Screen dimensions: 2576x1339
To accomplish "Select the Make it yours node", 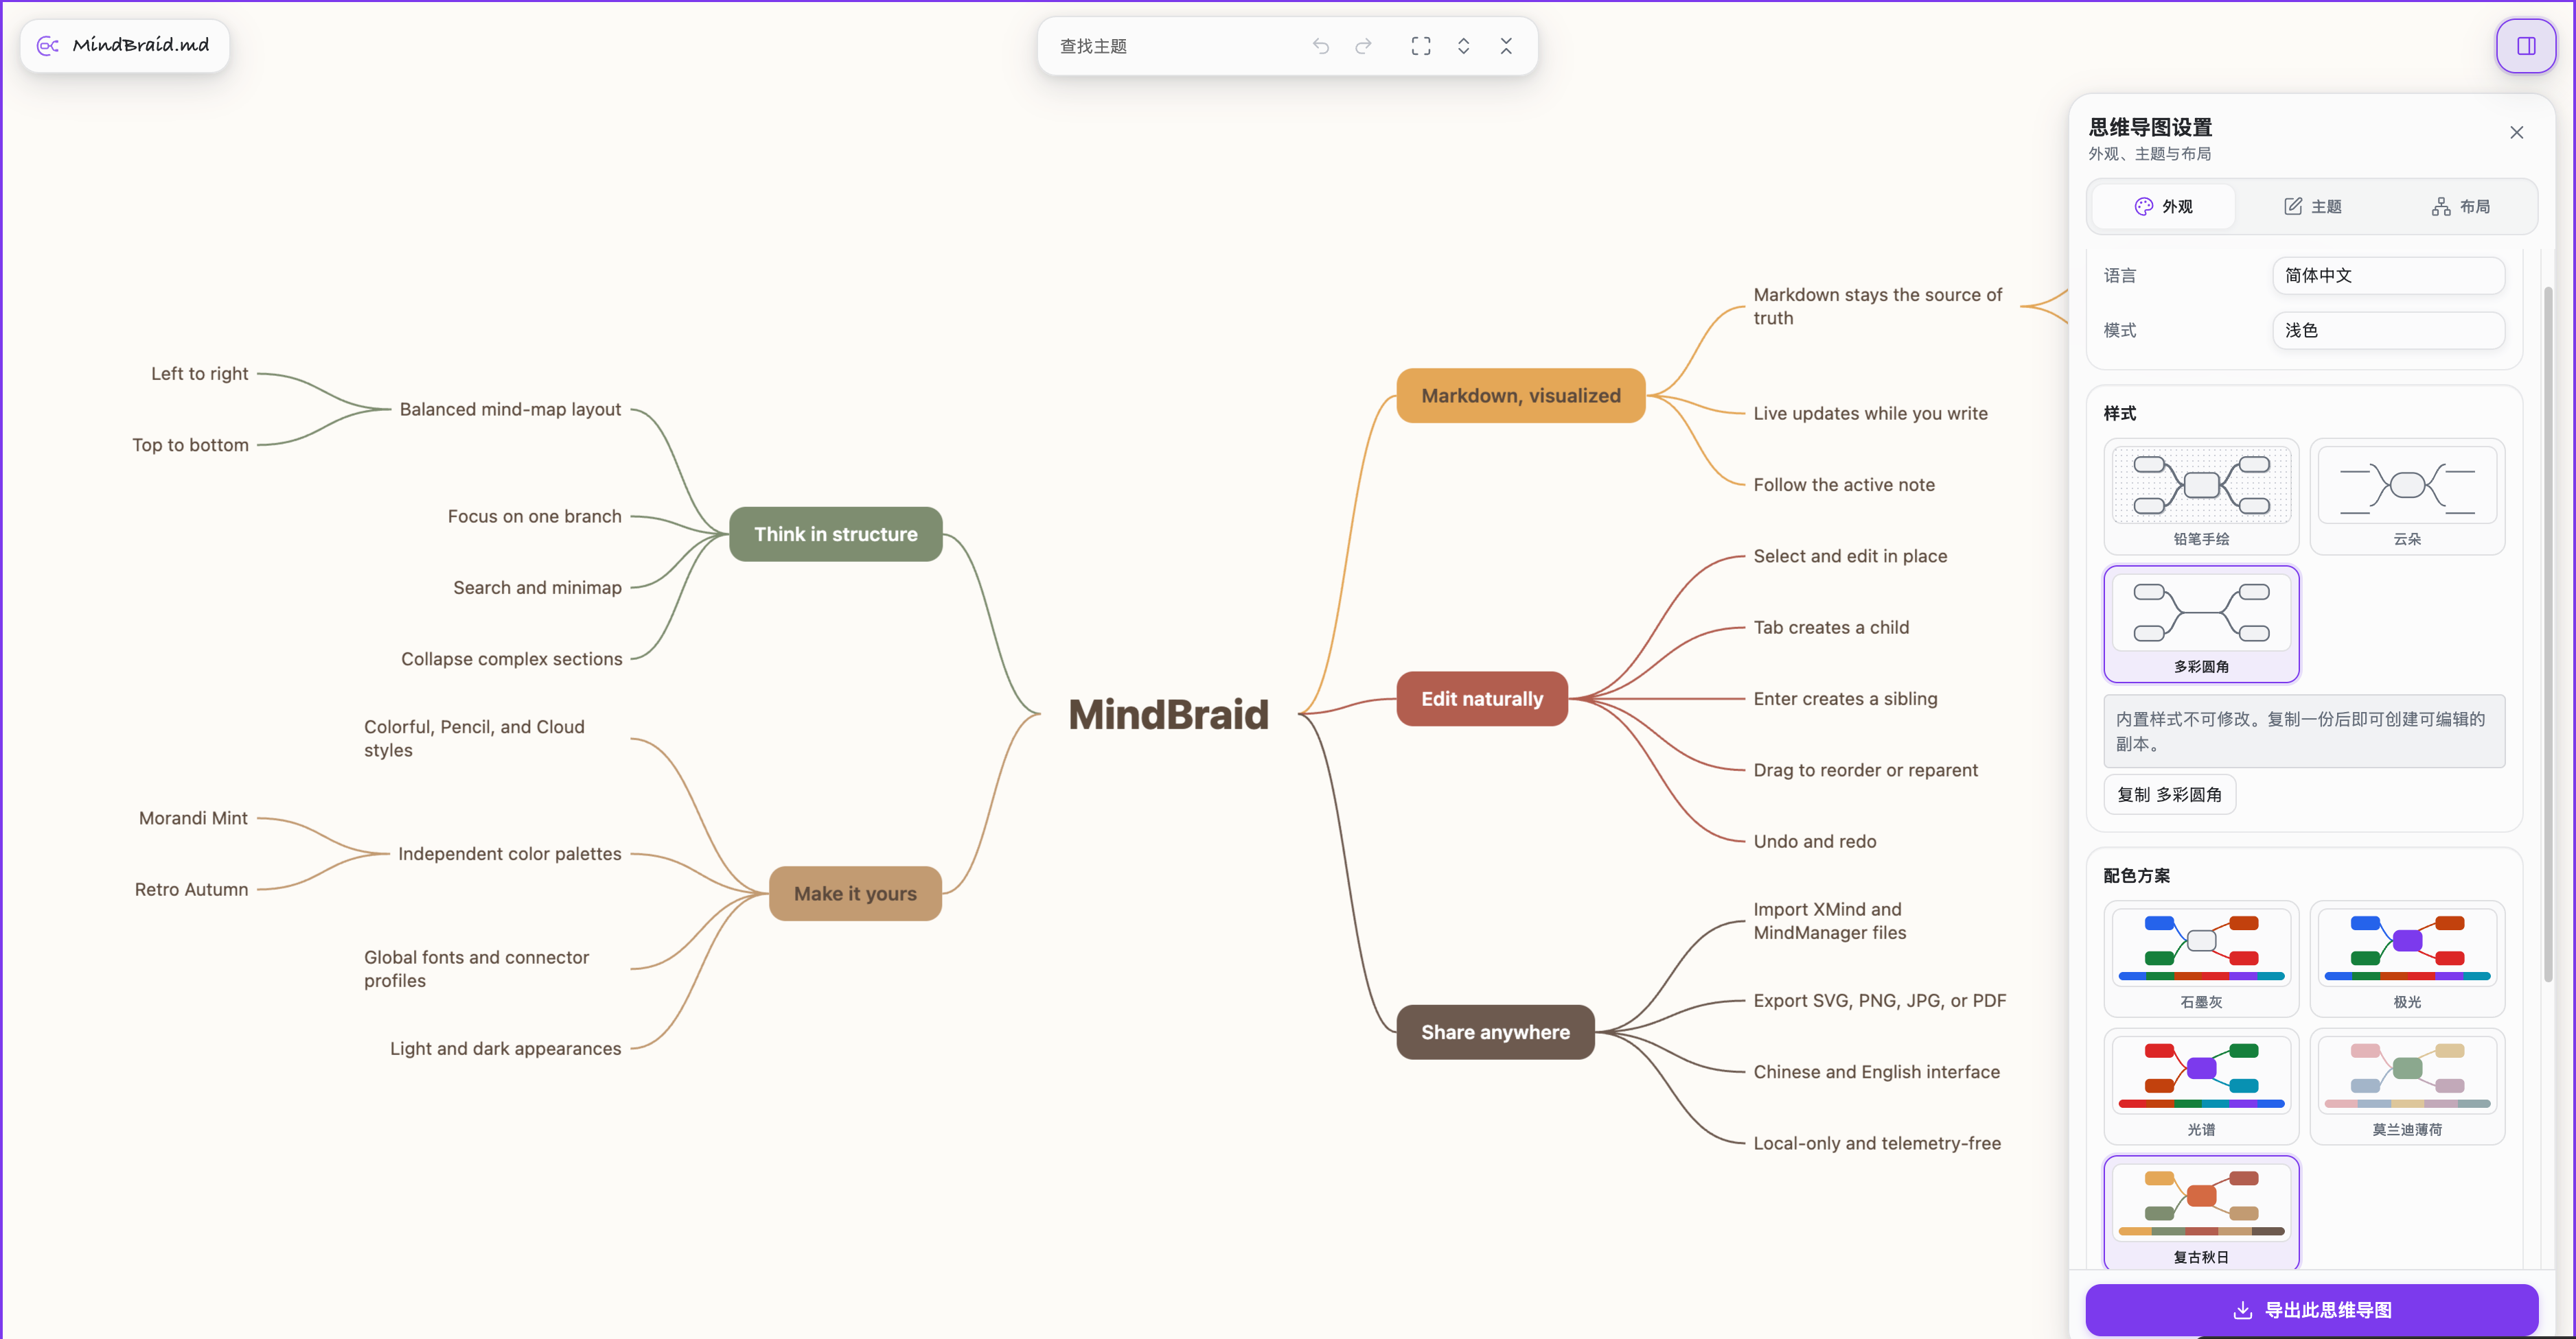I will click(x=855, y=893).
